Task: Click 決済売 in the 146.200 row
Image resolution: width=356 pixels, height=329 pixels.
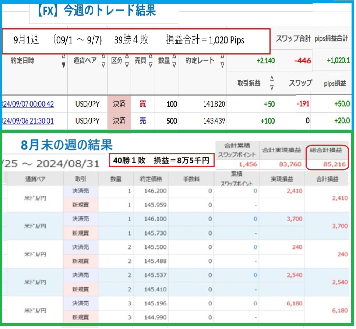Action: (81, 191)
